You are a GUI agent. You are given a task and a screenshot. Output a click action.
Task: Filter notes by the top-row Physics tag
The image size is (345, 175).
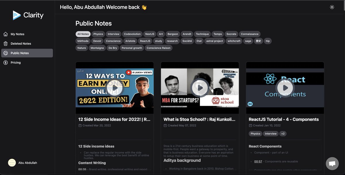98,34
